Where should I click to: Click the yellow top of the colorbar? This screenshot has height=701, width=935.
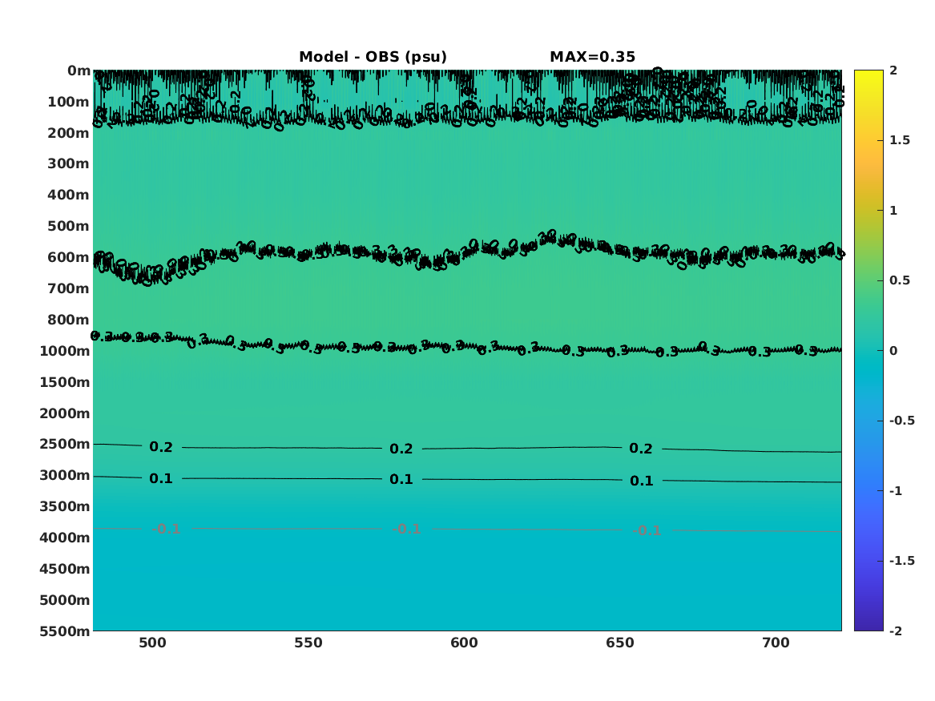(x=869, y=75)
